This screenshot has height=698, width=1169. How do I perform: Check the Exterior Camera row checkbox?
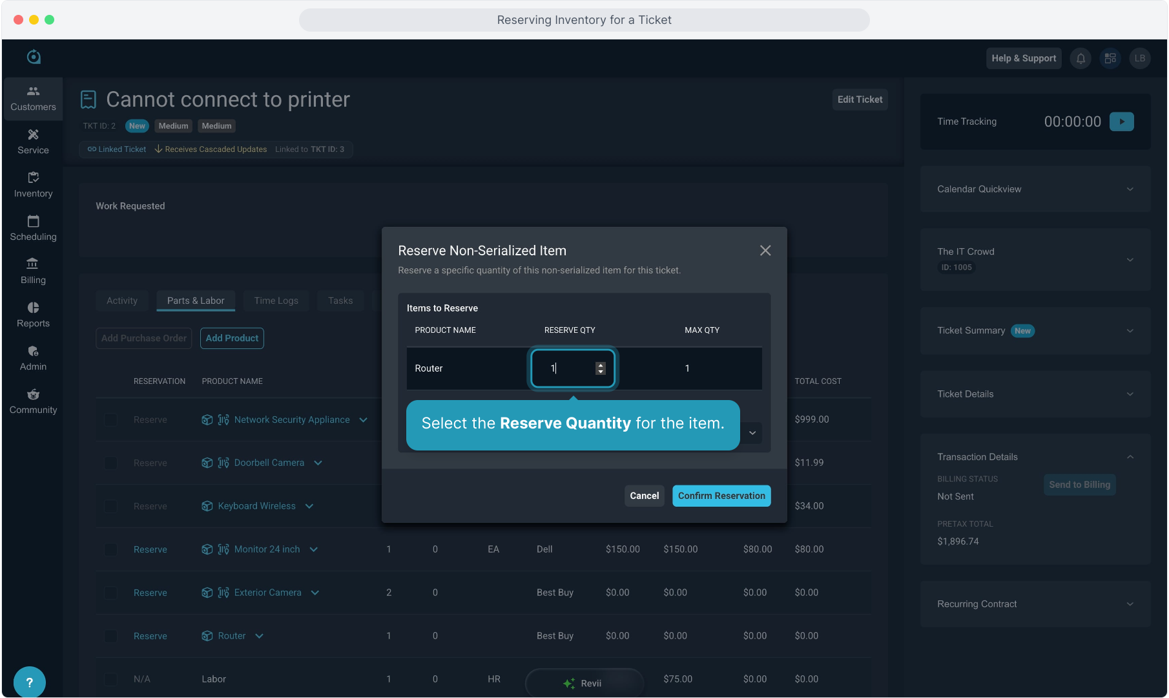(x=111, y=593)
